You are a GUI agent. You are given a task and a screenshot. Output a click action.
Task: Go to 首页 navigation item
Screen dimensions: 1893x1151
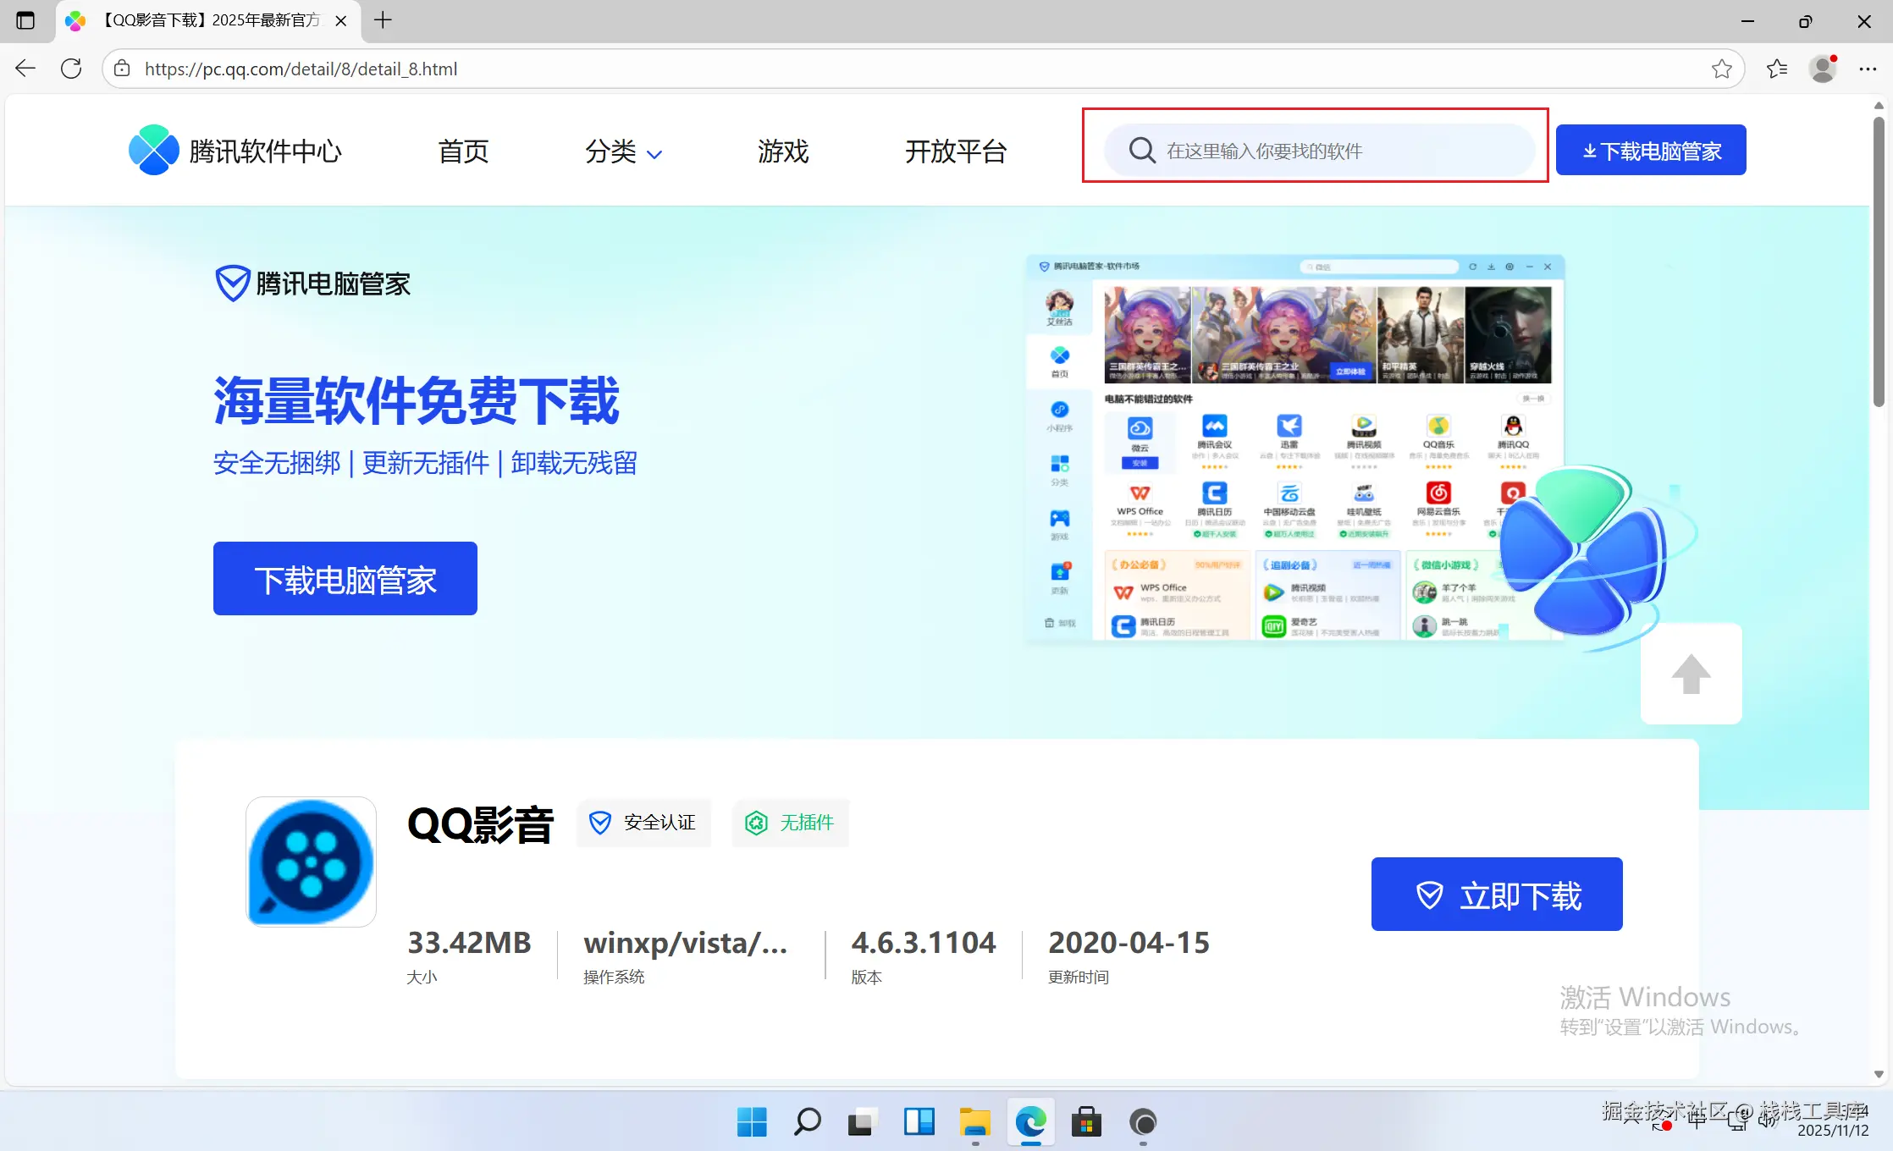[463, 151]
